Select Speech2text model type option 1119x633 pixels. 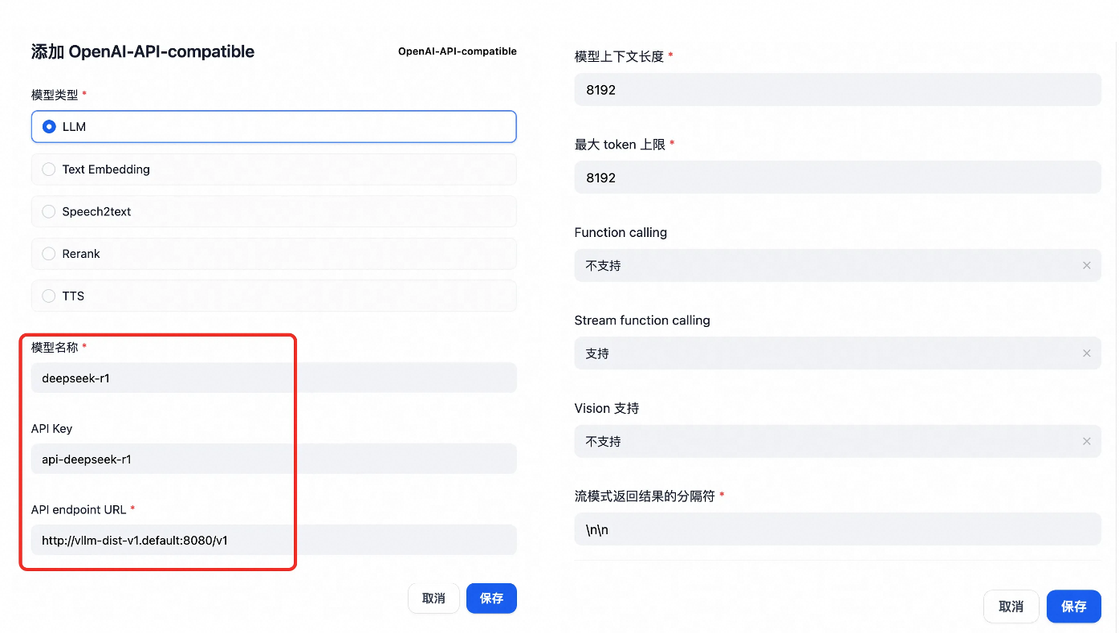point(274,212)
